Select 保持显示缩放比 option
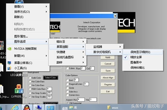167x110 pixels. [143, 52]
